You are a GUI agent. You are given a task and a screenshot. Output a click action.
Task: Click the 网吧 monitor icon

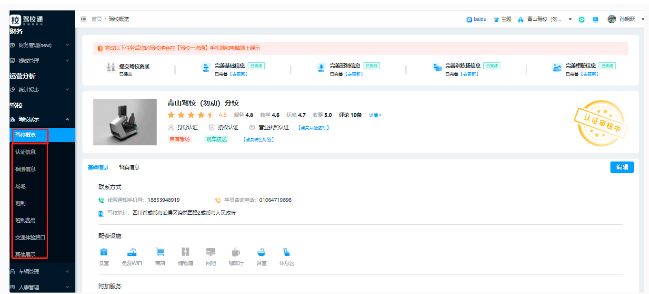(x=211, y=252)
